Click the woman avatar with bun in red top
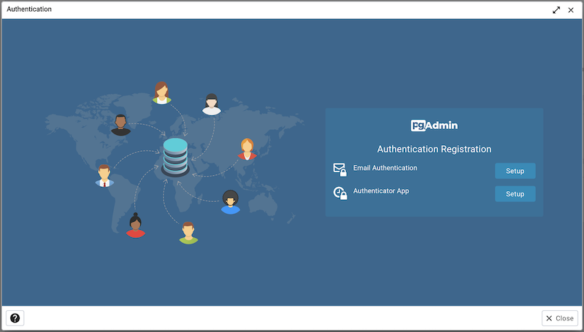584x332 pixels. point(135,225)
